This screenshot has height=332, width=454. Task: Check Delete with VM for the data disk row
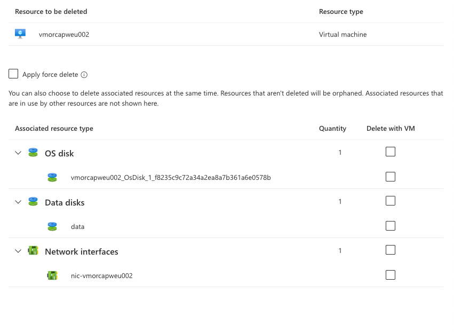[391, 226]
